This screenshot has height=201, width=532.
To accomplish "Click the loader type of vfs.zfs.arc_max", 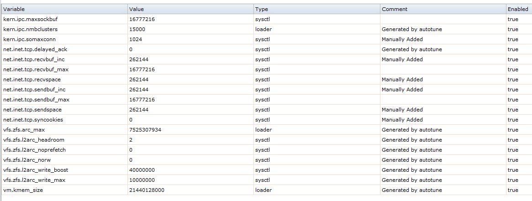I will 263,130.
